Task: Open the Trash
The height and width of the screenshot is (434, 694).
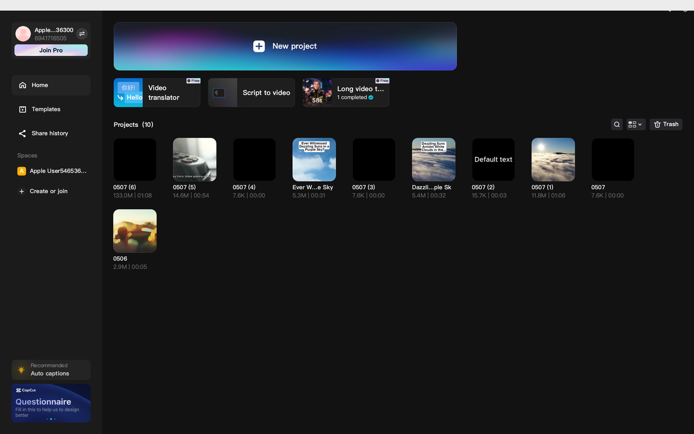Action: (x=666, y=124)
